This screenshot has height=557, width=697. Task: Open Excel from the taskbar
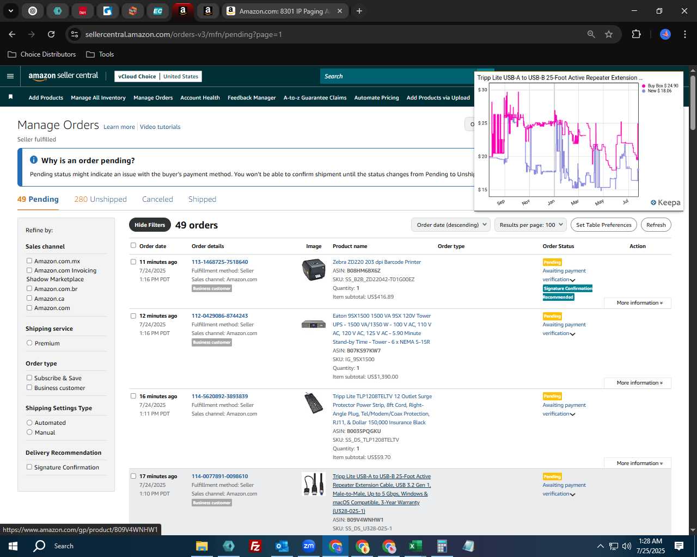coord(415,546)
